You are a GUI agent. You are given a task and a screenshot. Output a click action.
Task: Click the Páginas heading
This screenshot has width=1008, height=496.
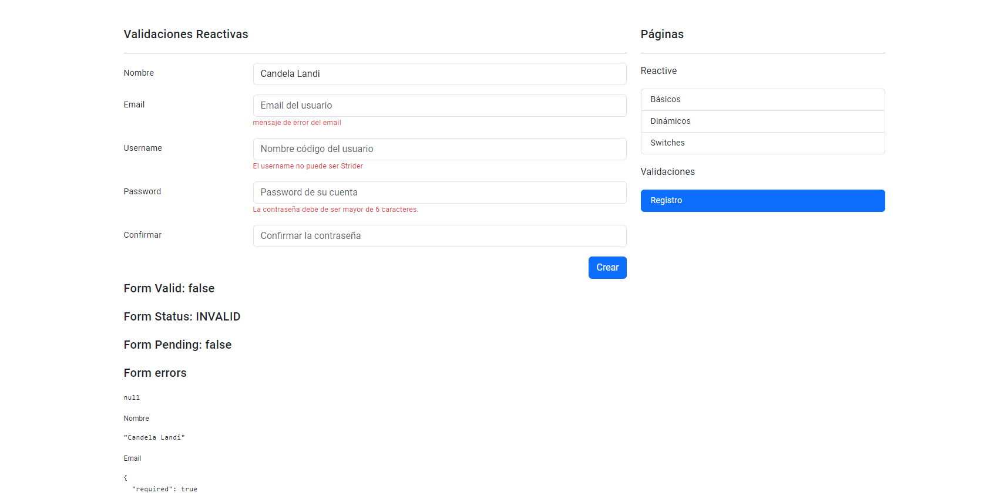click(662, 34)
